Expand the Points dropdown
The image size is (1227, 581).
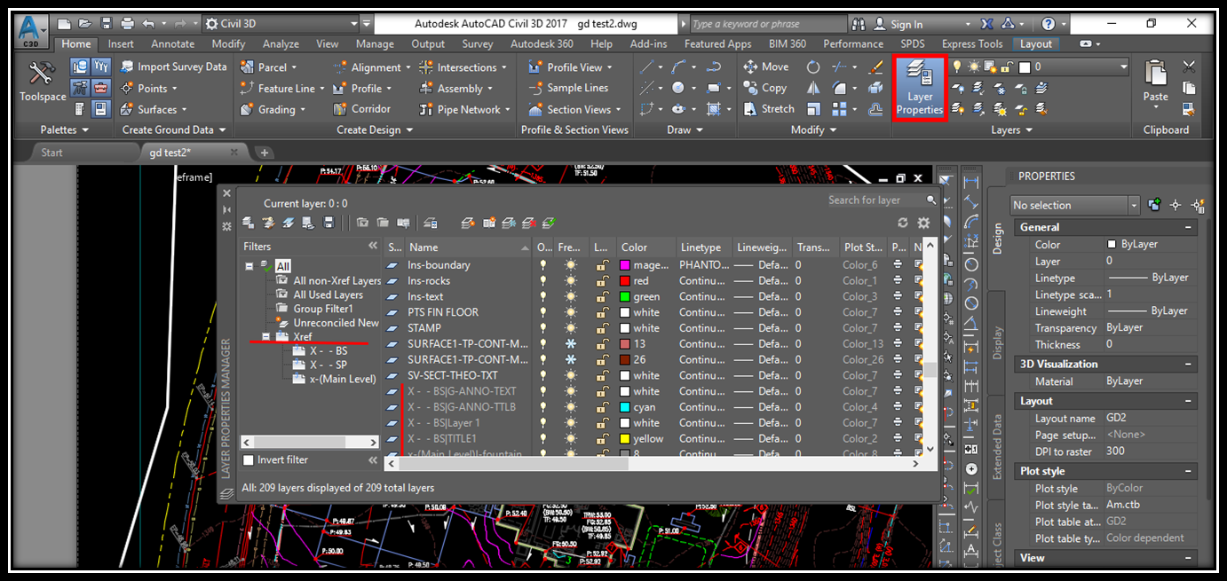174,89
